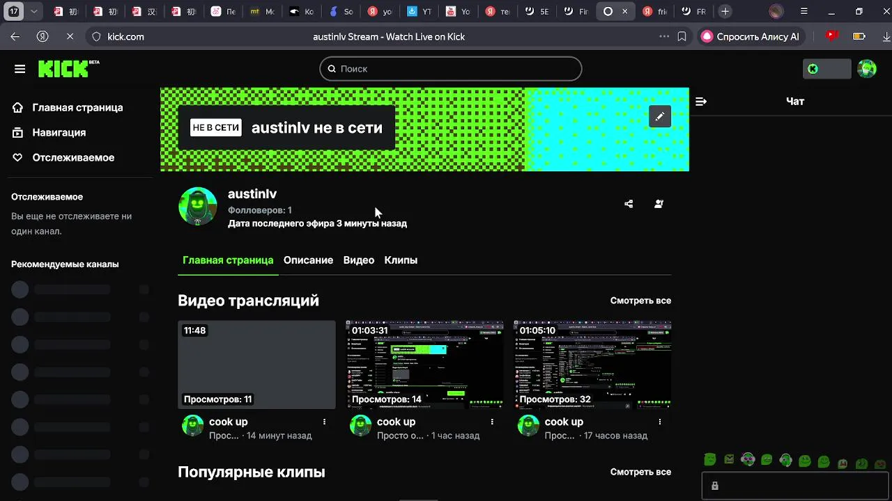
Task: Click cook up title from 14 минут назад
Action: click(229, 422)
